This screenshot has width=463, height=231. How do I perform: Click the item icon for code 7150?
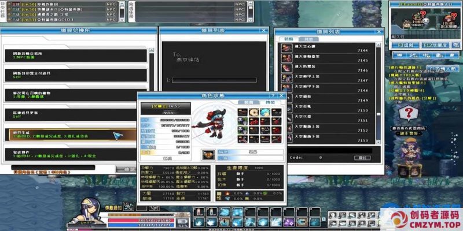click(x=285, y=110)
